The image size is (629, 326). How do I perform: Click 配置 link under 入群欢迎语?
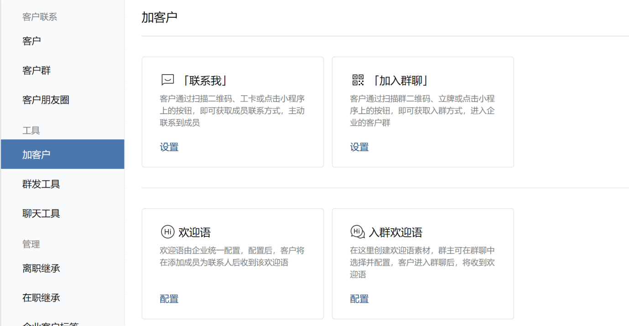click(x=359, y=298)
